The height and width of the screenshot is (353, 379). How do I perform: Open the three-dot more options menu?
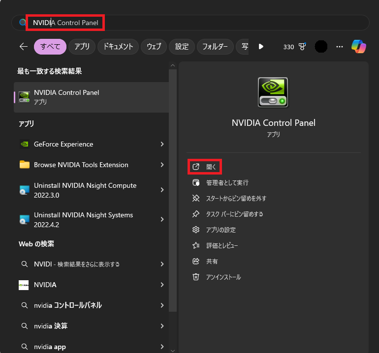339,47
